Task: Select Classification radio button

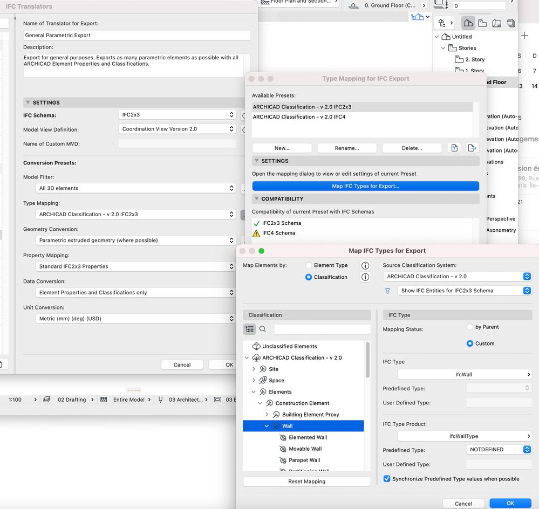Action: coord(308,277)
